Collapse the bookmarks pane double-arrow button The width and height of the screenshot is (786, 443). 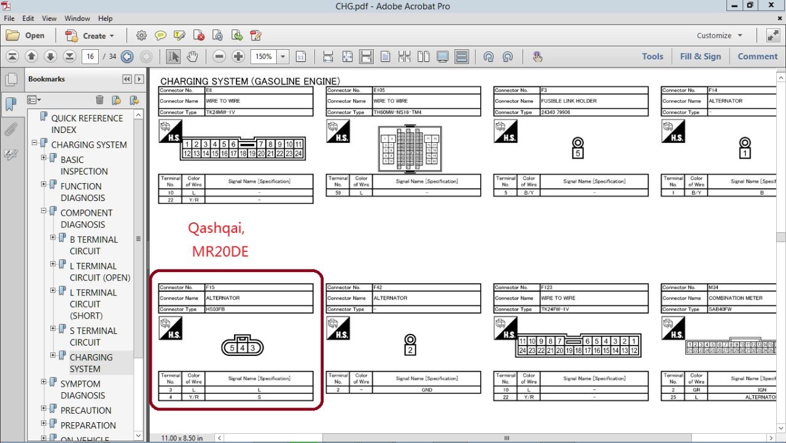pos(127,79)
